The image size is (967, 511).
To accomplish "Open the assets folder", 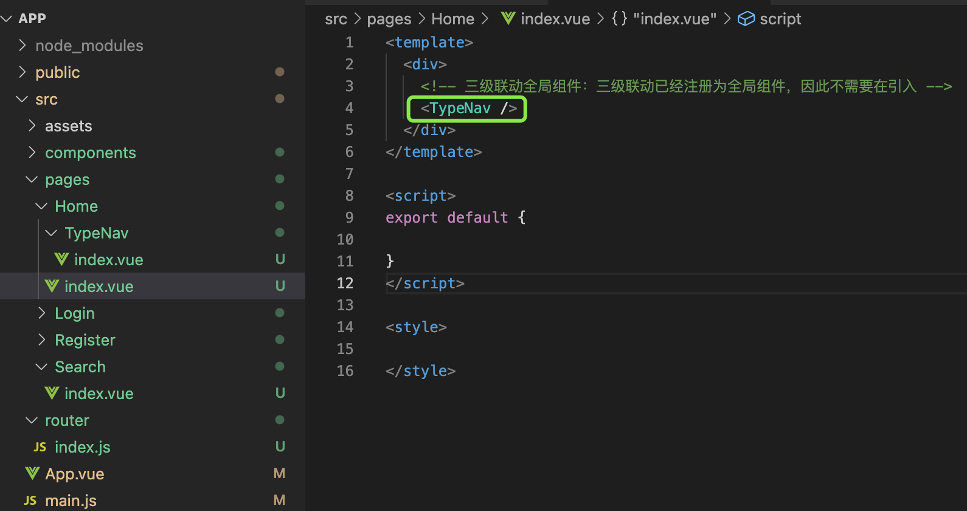I will tap(68, 126).
